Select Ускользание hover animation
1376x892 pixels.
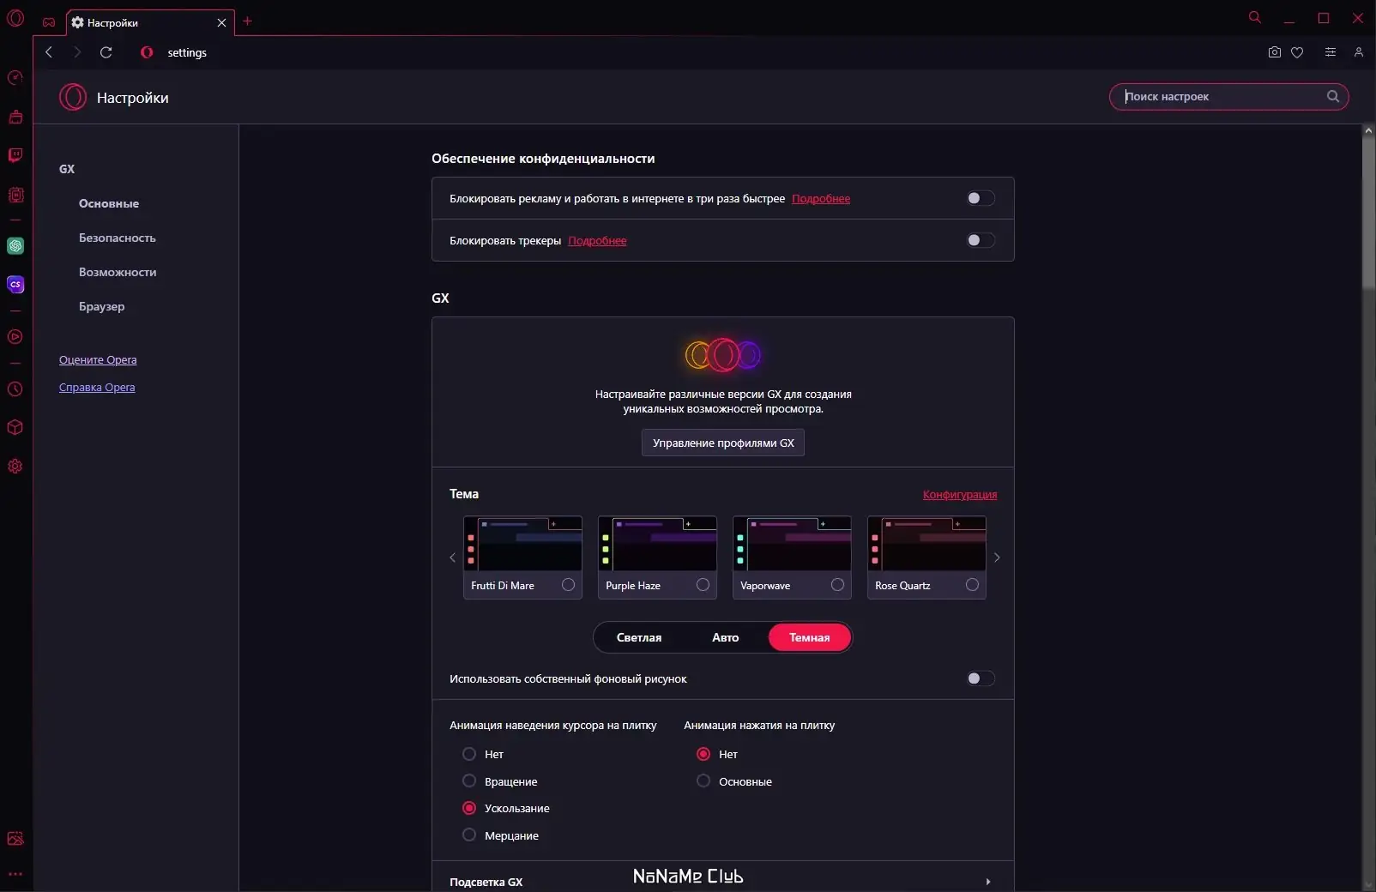pyautogui.click(x=469, y=808)
